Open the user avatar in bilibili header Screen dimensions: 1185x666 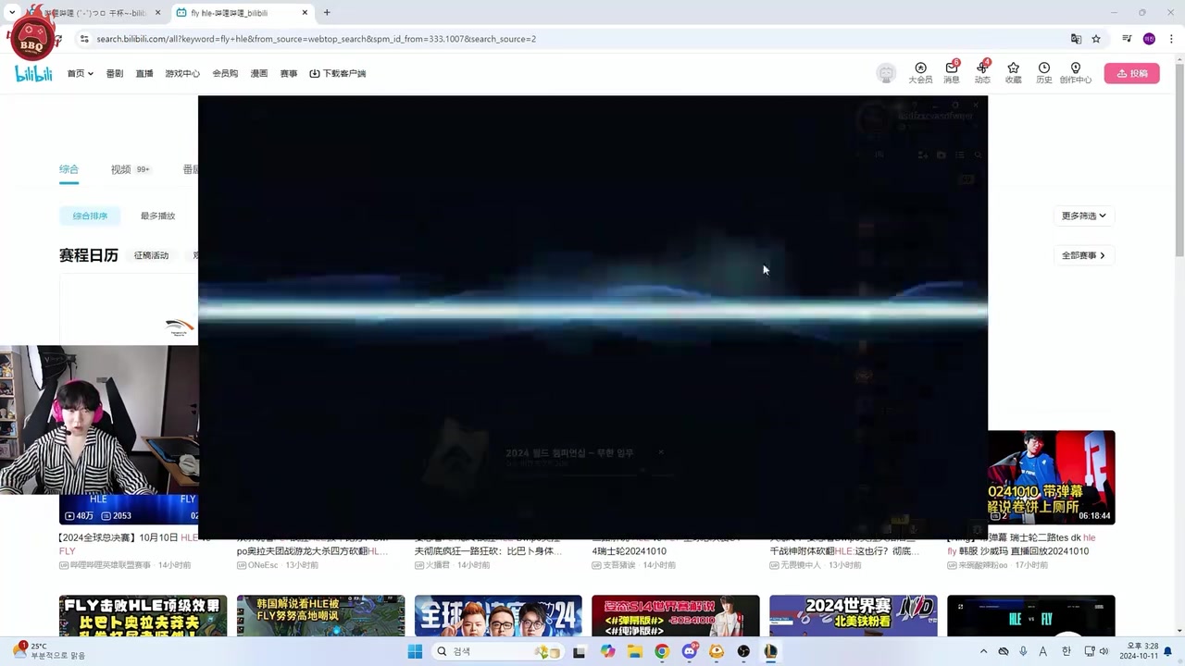(886, 73)
